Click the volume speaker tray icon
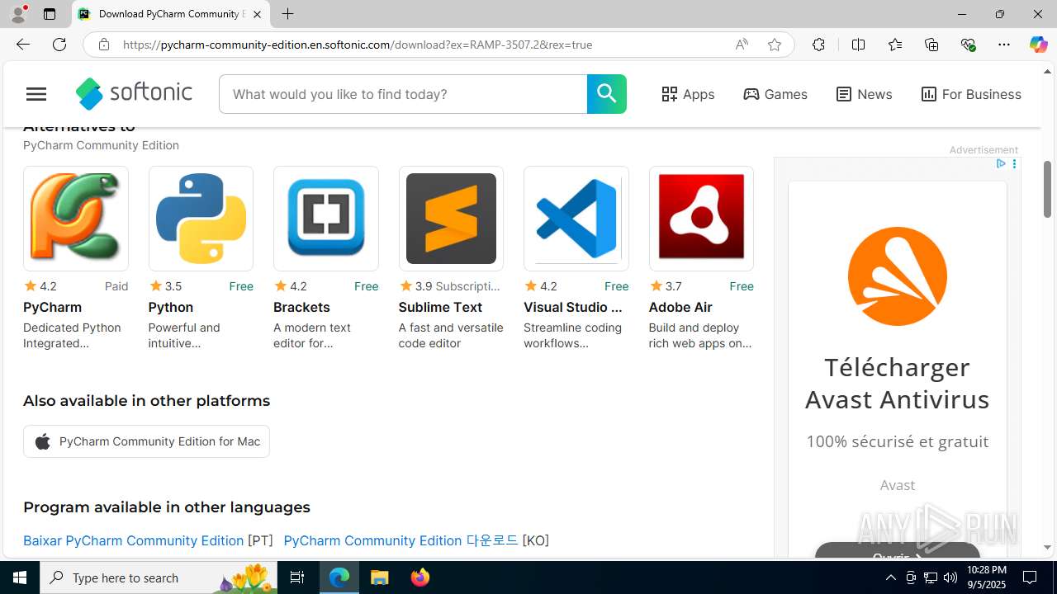Image resolution: width=1057 pixels, height=594 pixels. (950, 577)
